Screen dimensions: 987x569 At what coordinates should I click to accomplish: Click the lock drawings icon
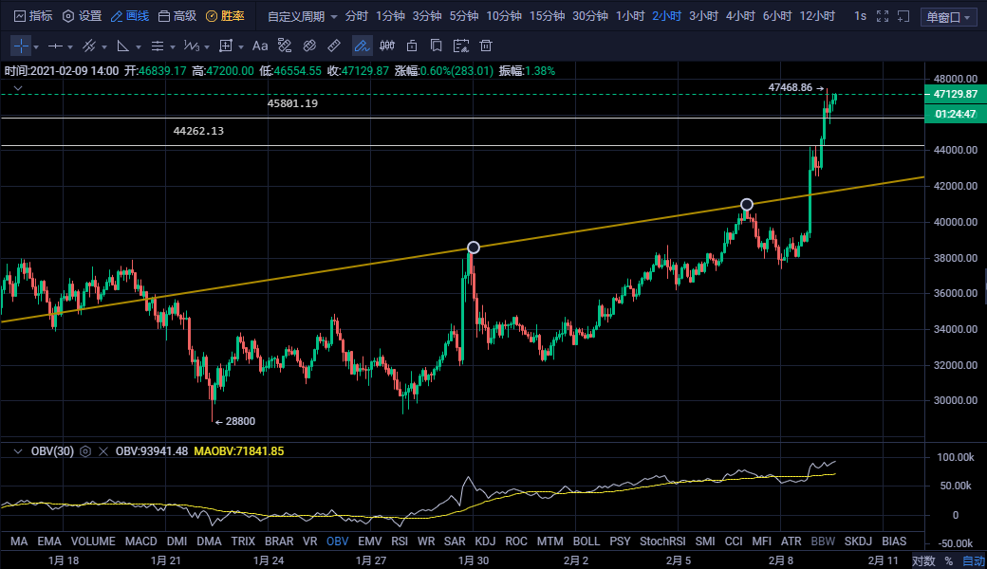(412, 46)
